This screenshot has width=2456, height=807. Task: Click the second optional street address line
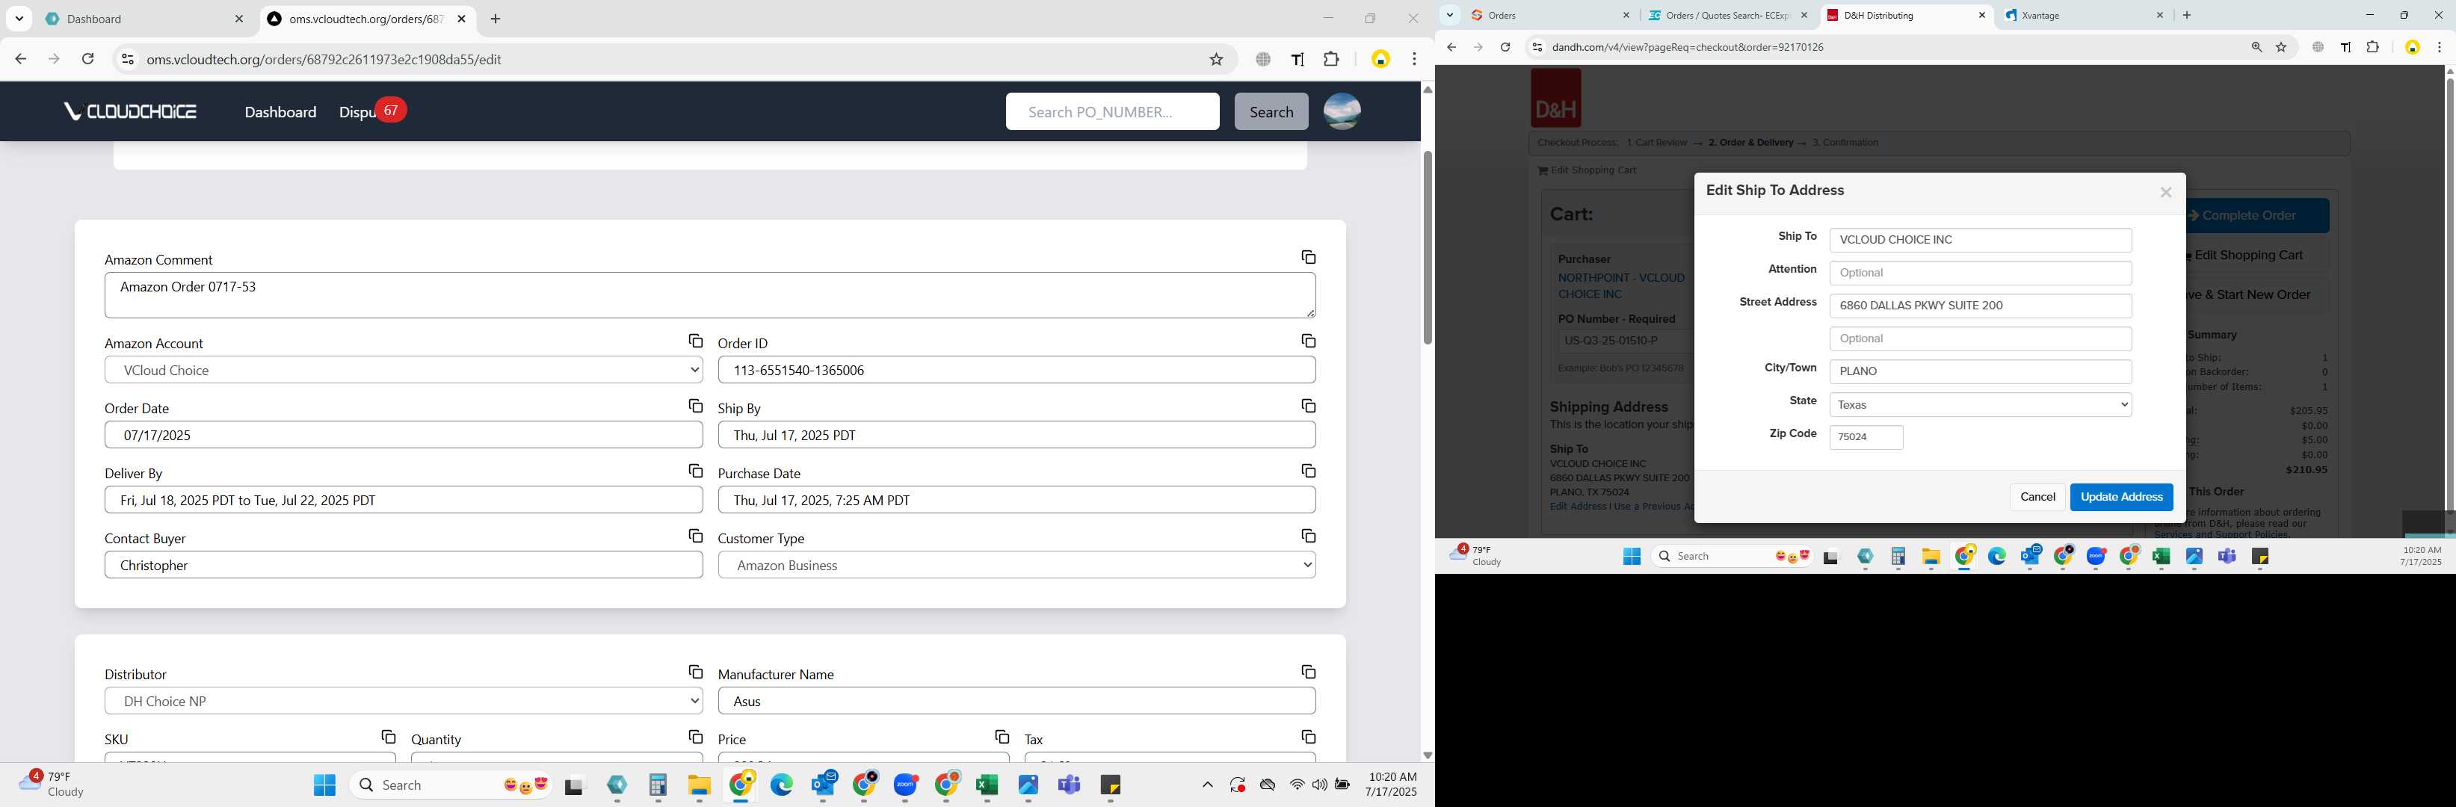pyautogui.click(x=1980, y=339)
